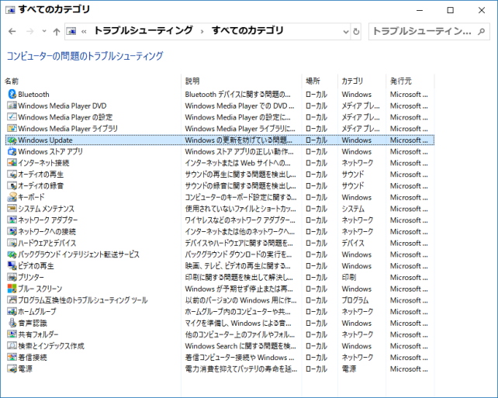Click the Windows Media Player ライブラリ icon
Image resolution: width=498 pixels, height=398 pixels.
12,128
